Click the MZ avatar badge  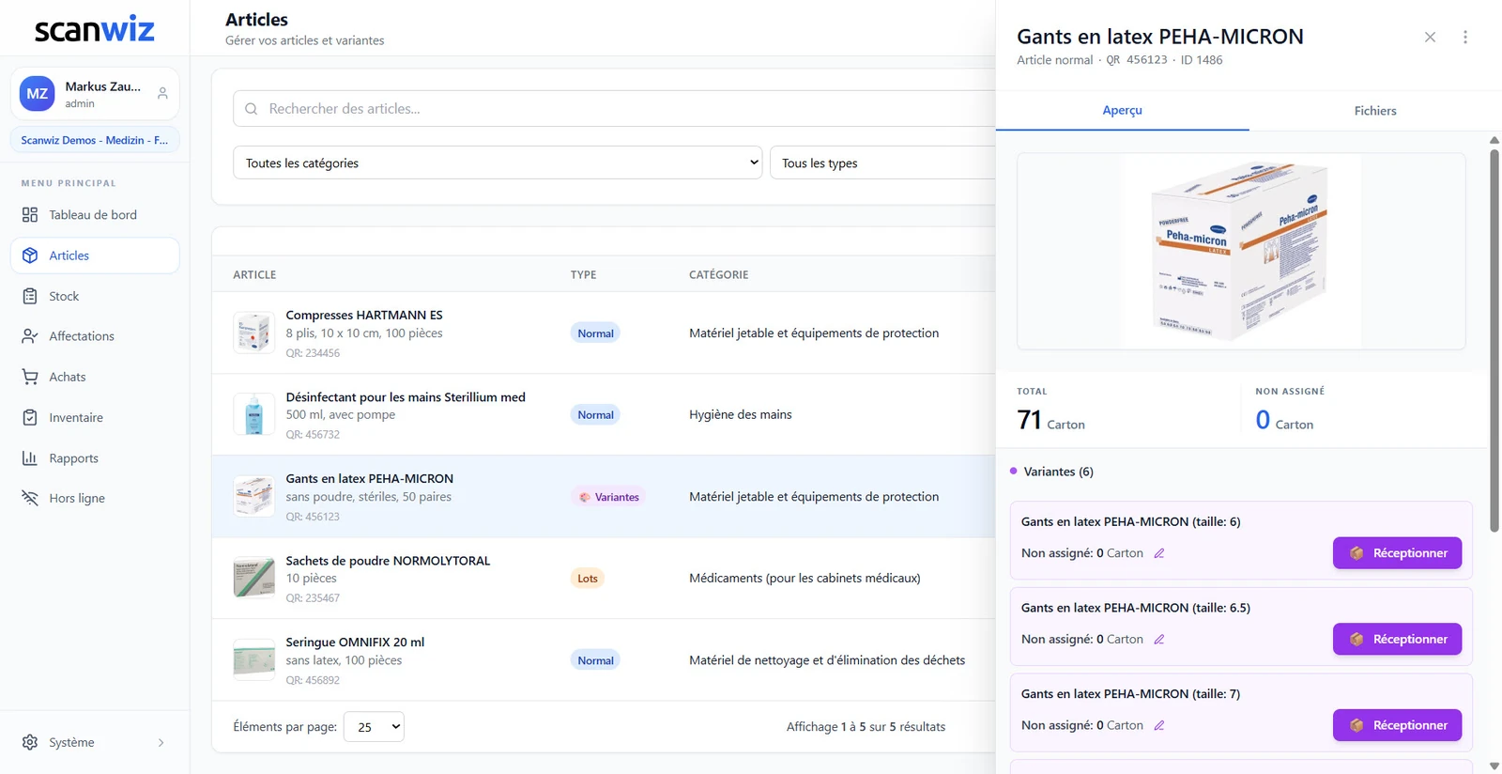pos(38,94)
